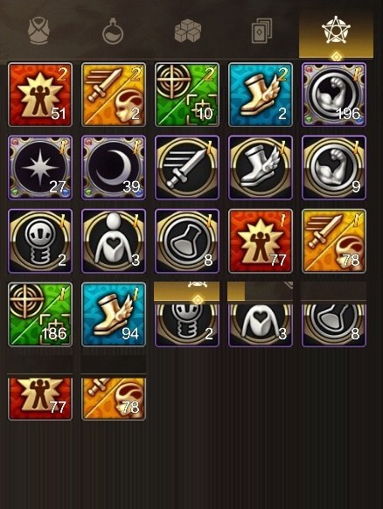Select red power rune with count 51
Viewport: 383px width, 509px height.
click(40, 94)
